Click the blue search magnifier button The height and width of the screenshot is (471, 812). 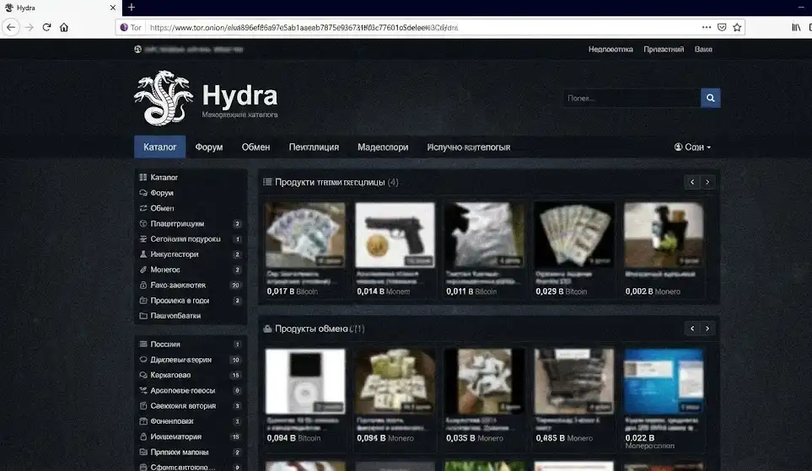pyautogui.click(x=710, y=98)
